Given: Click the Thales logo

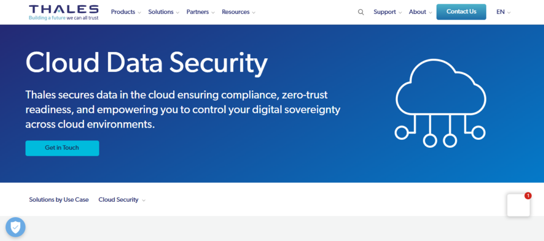Looking at the screenshot, I should pyautogui.click(x=64, y=12).
